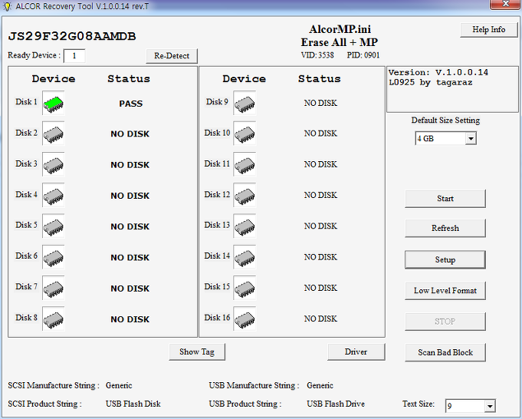Click the PASS status for Disk 1
The image size is (522, 419).
(131, 104)
